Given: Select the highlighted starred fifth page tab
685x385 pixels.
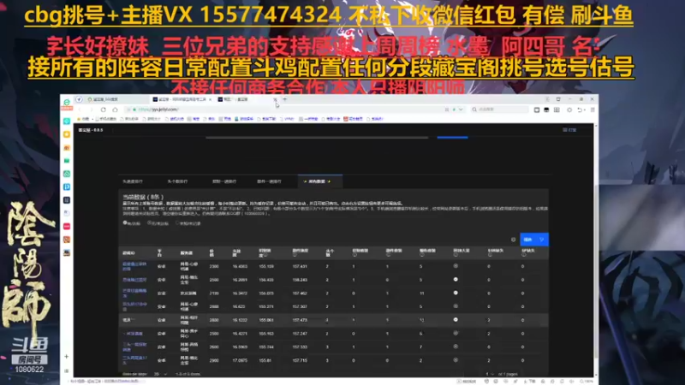Looking at the screenshot, I should click(x=319, y=181).
